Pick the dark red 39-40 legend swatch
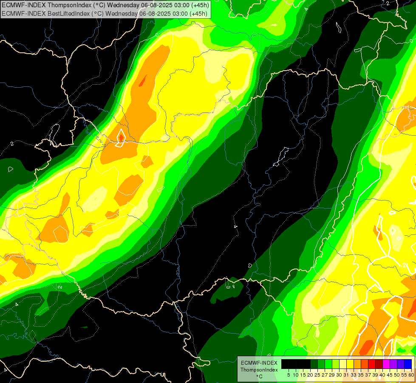The image size is (416, 383). (x=379, y=364)
